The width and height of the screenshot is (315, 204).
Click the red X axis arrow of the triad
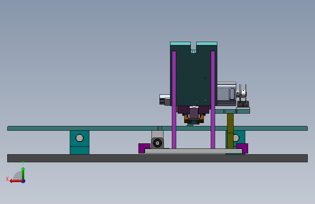click(16, 181)
